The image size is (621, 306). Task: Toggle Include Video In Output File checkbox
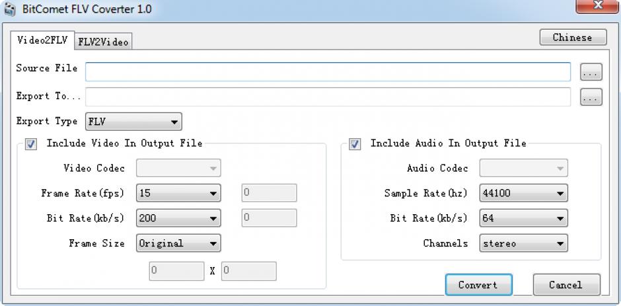click(x=31, y=144)
